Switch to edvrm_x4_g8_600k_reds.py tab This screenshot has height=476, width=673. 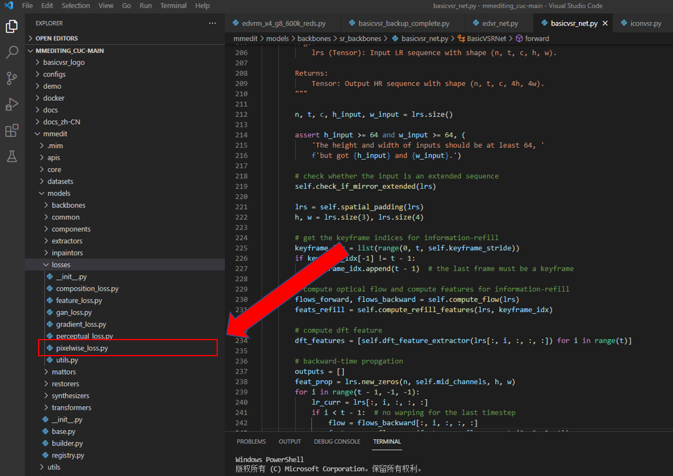[x=283, y=23]
